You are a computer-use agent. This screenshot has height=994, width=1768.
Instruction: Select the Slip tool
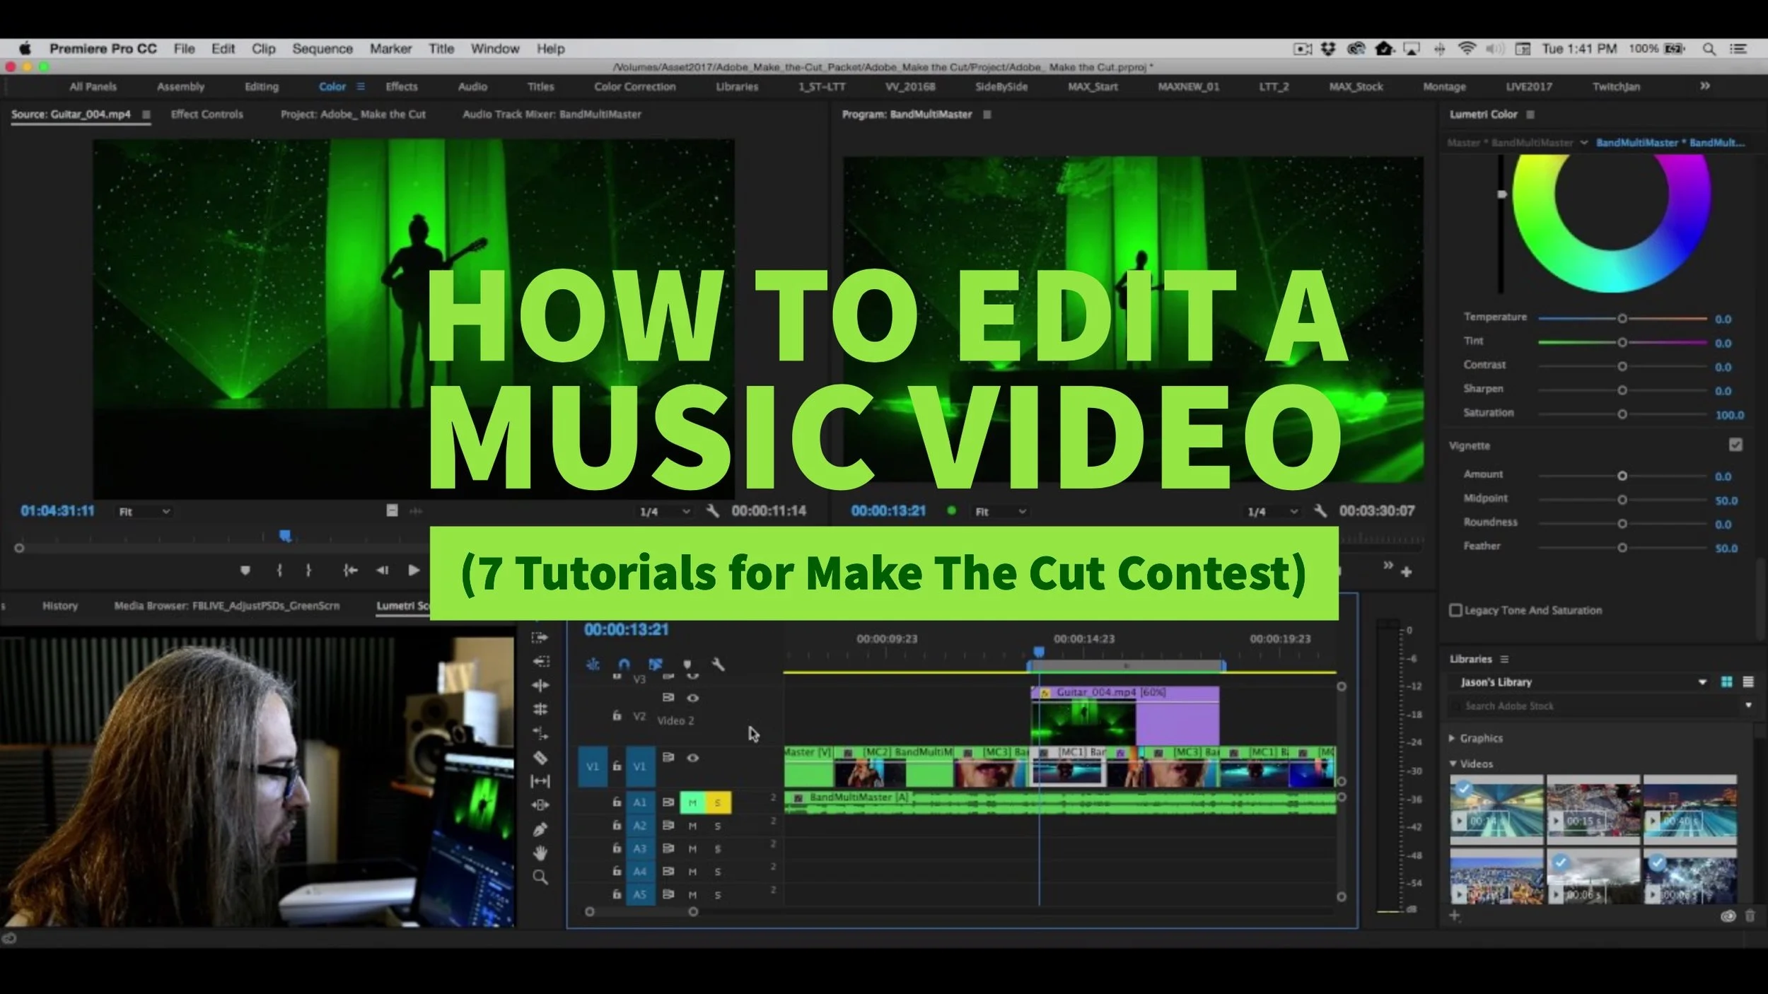(x=540, y=781)
